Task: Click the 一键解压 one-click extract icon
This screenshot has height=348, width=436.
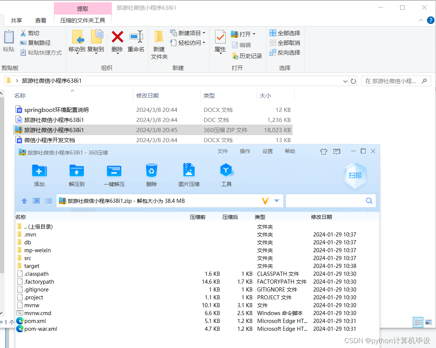Action: coord(114,170)
